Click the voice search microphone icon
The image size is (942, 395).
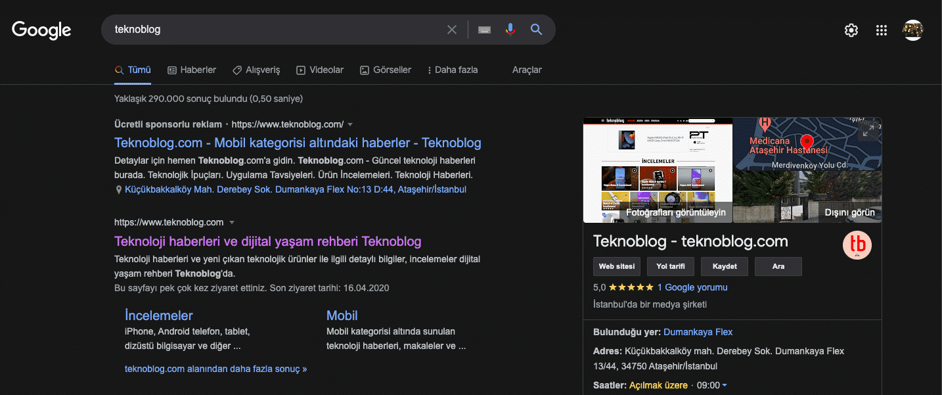pyautogui.click(x=510, y=29)
